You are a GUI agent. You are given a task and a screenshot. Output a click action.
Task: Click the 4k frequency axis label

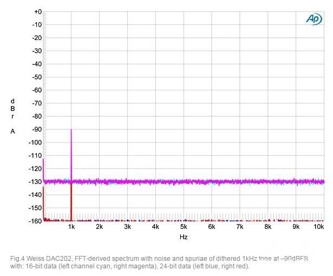155,227
